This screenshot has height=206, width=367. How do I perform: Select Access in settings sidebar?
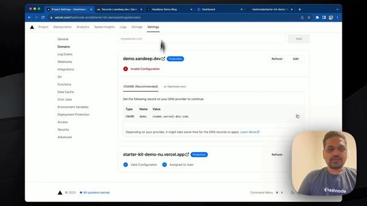63,122
